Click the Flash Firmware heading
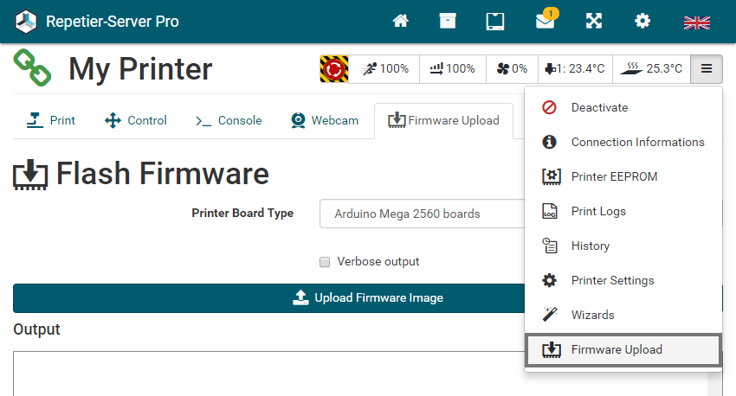This screenshot has height=396, width=736. (163, 174)
